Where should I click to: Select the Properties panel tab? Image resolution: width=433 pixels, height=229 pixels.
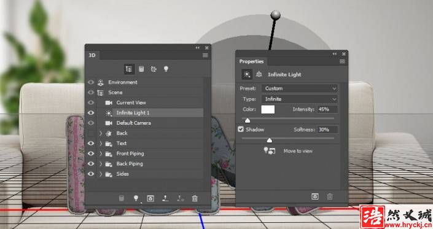point(251,61)
